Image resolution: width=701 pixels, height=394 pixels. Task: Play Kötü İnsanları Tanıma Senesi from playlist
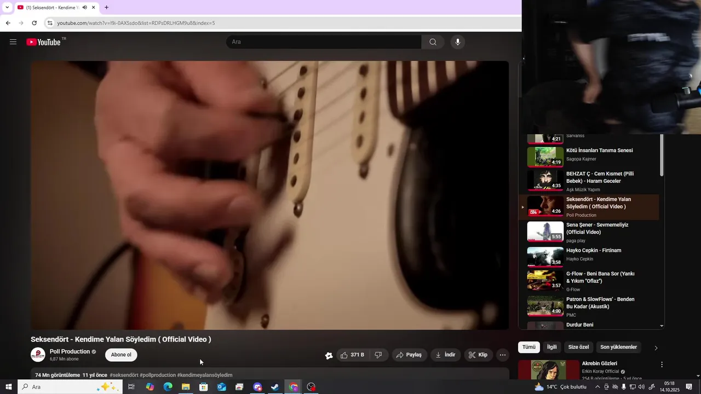[x=589, y=157]
